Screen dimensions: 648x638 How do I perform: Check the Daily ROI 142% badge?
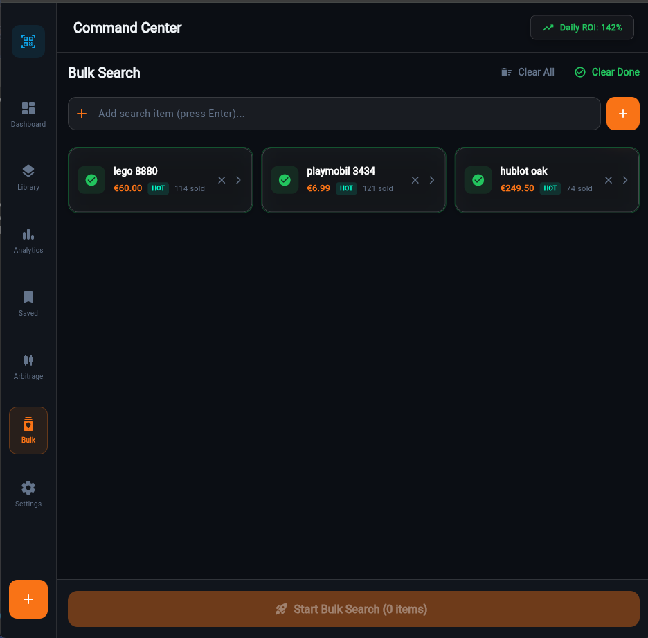tap(582, 27)
